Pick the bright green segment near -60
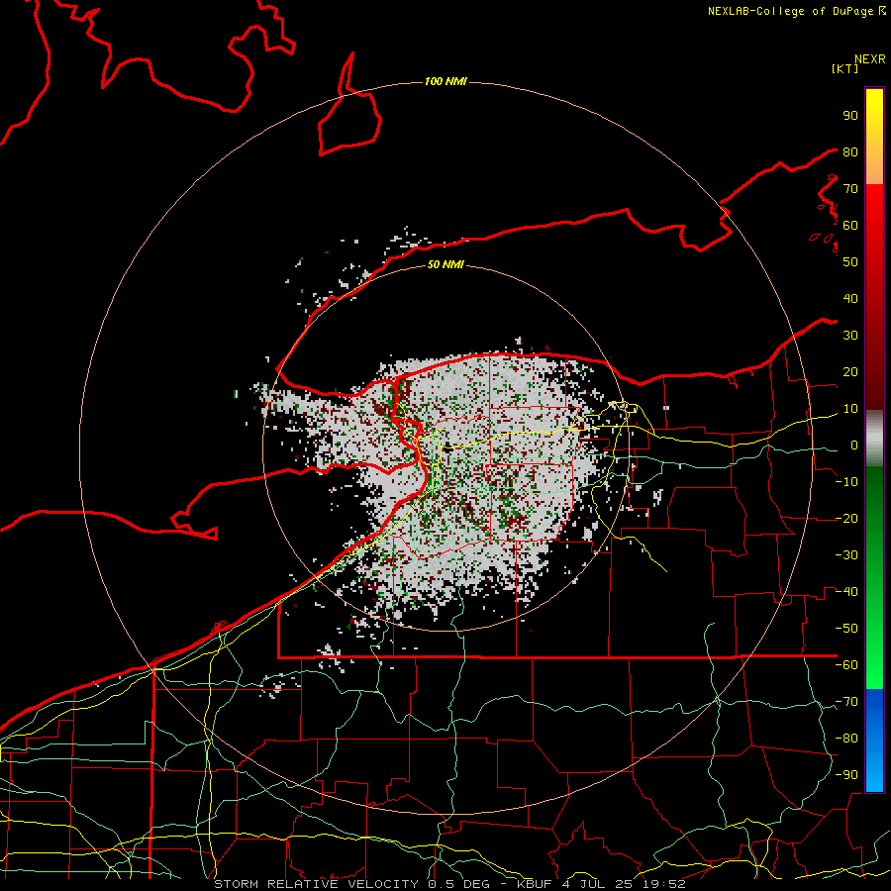Screen dimensions: 891x891 tap(874, 670)
